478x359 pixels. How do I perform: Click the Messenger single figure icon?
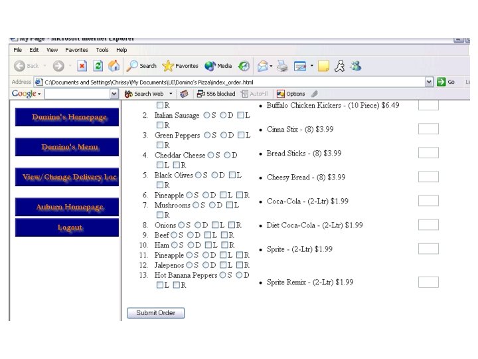340,66
